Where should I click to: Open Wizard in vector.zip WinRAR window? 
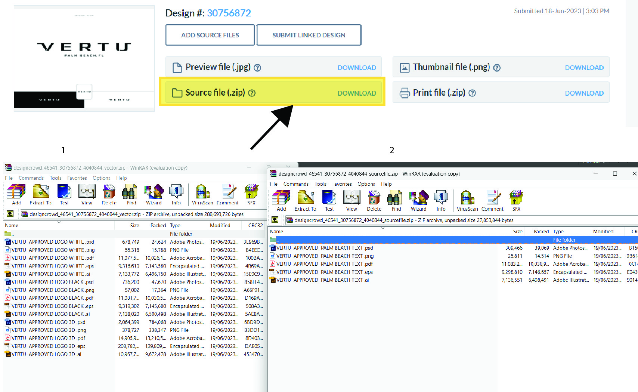pos(154,194)
